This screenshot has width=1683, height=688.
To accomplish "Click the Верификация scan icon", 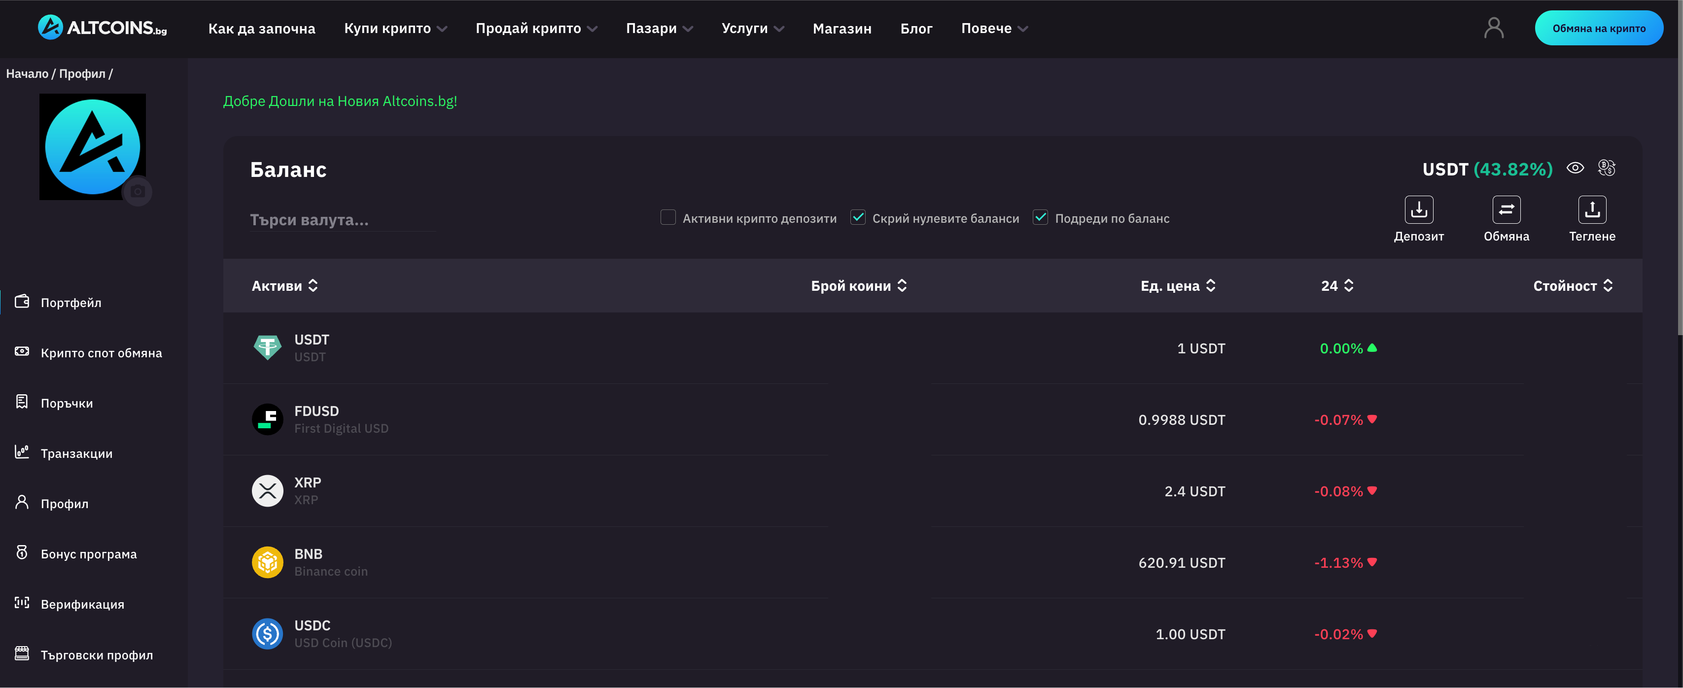I will click(x=22, y=603).
